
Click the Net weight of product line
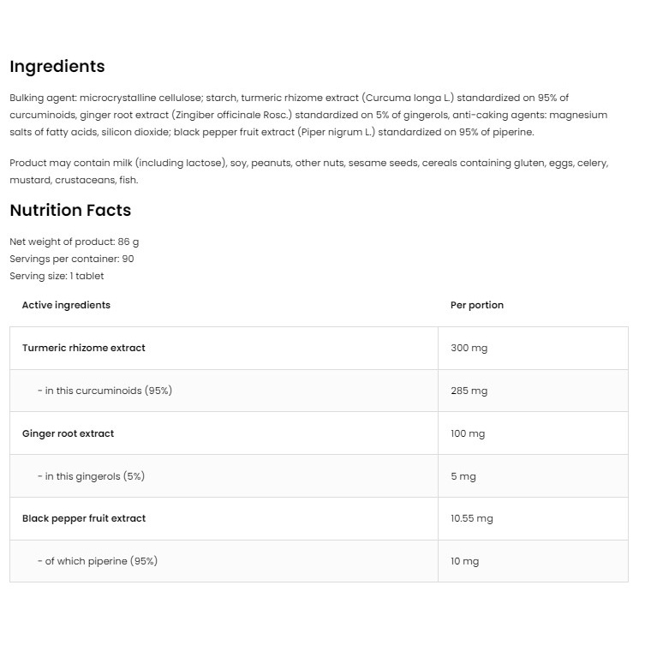coord(74,242)
